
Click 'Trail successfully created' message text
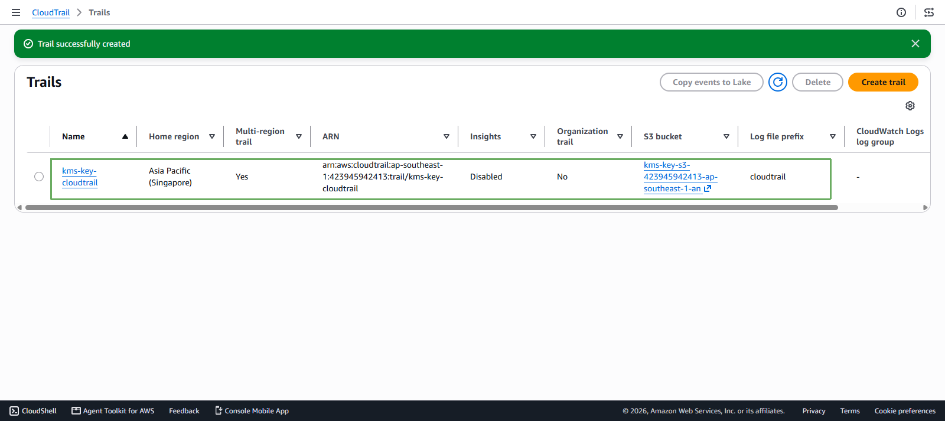[84, 44]
